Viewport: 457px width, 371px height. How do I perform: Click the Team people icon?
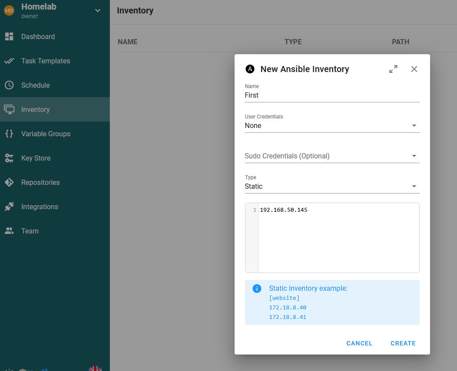click(9, 231)
